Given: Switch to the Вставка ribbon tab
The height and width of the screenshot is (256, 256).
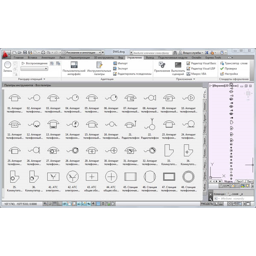Looking at the screenshot, I should 32,58.
